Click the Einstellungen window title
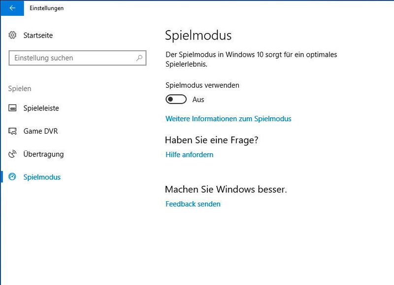 [x=46, y=8]
